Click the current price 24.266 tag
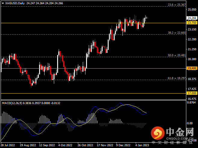Image resolution: width=198 pixels, height=148 pixels. pos(192,18)
